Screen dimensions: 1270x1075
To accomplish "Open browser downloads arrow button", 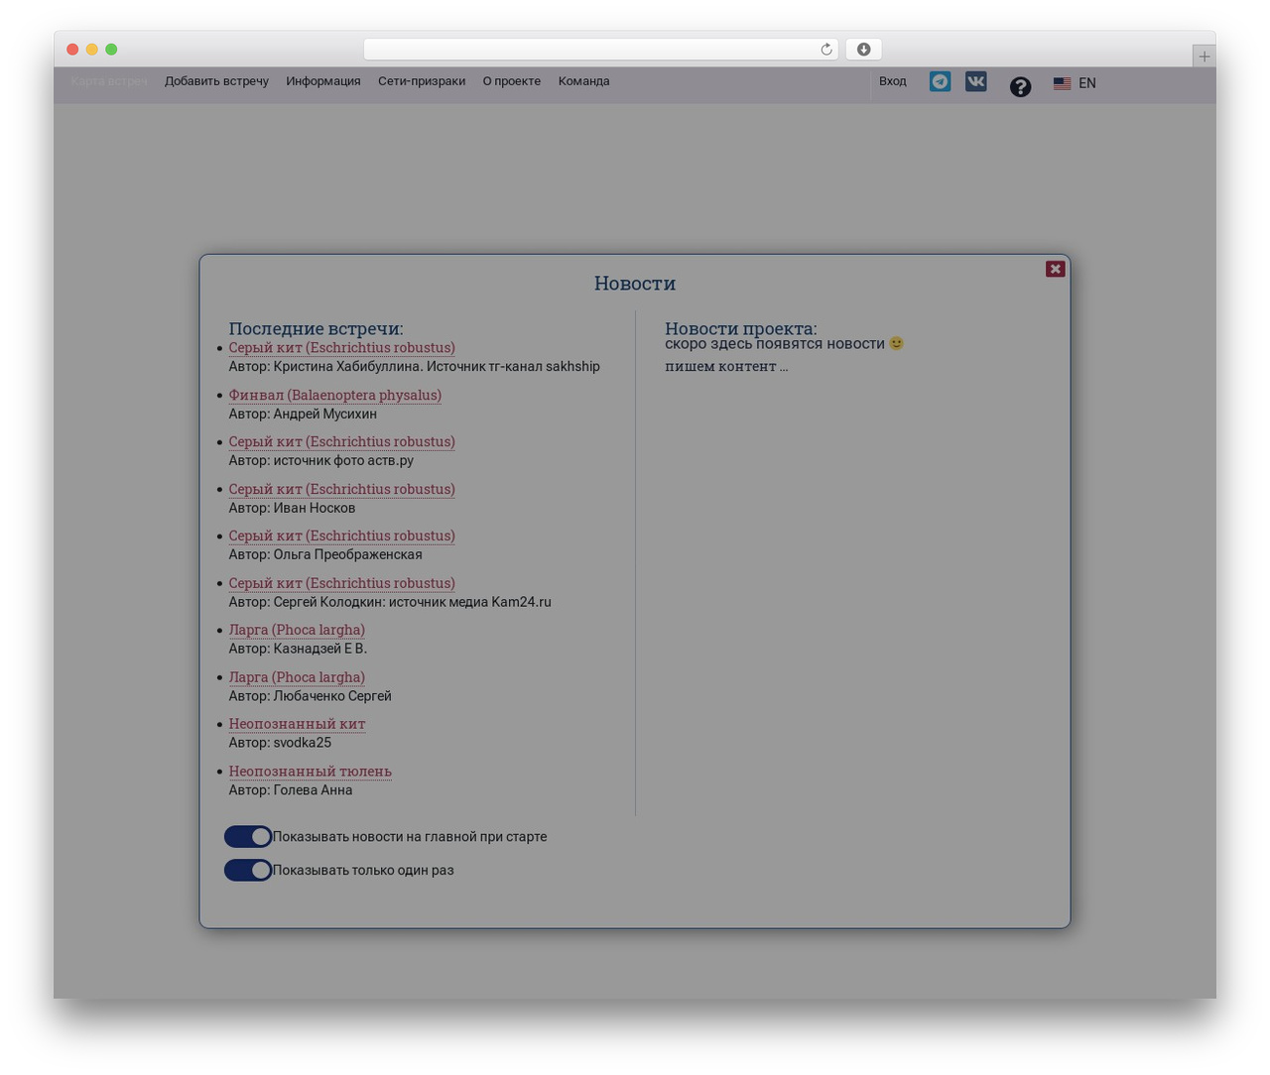I will (x=863, y=50).
